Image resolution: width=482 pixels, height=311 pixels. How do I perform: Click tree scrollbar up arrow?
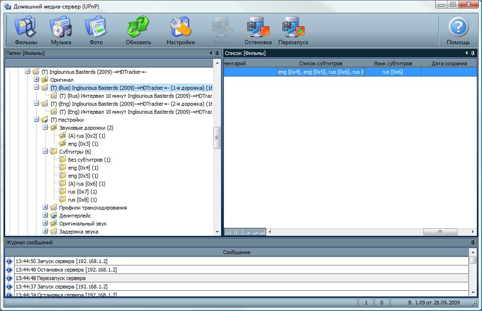[217, 63]
